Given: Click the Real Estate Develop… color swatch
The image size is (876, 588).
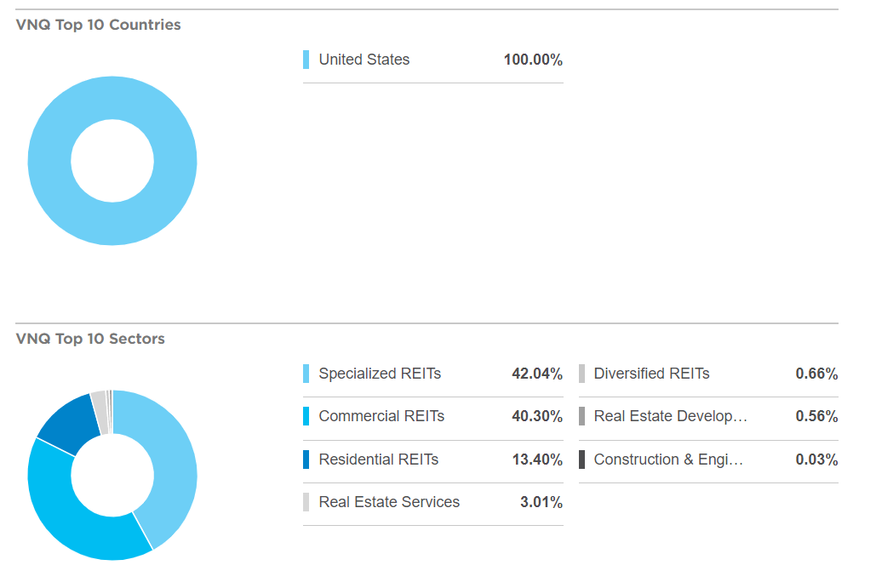Looking at the screenshot, I should tap(581, 416).
